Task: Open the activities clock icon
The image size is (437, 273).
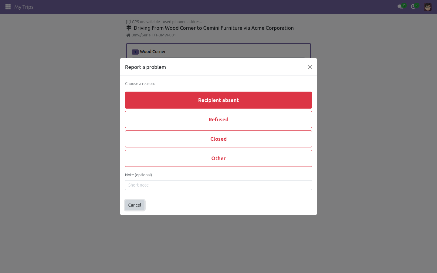Action: click(413, 7)
